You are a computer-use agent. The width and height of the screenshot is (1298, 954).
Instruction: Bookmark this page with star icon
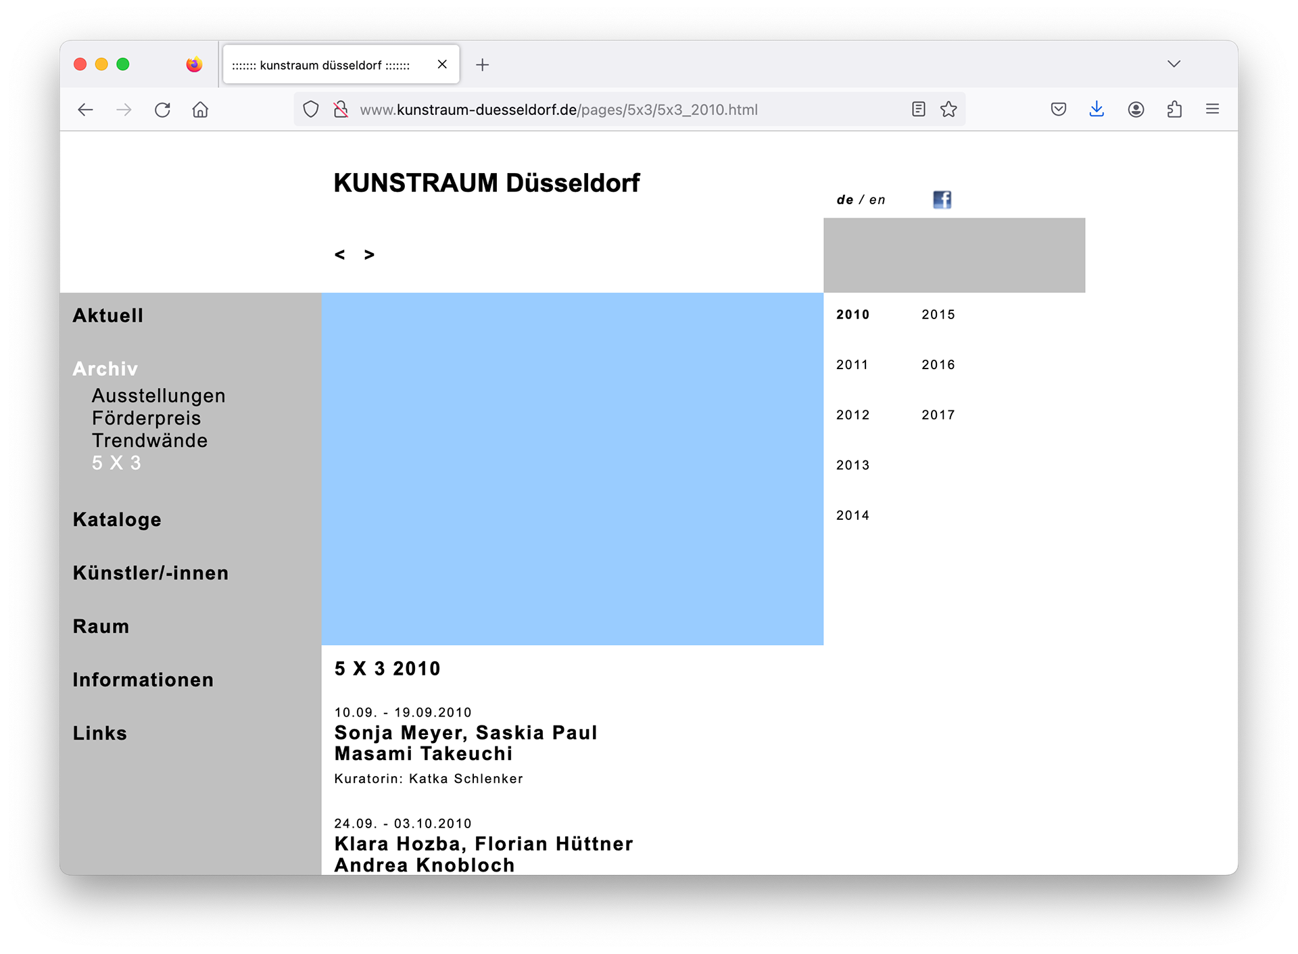[x=948, y=110]
